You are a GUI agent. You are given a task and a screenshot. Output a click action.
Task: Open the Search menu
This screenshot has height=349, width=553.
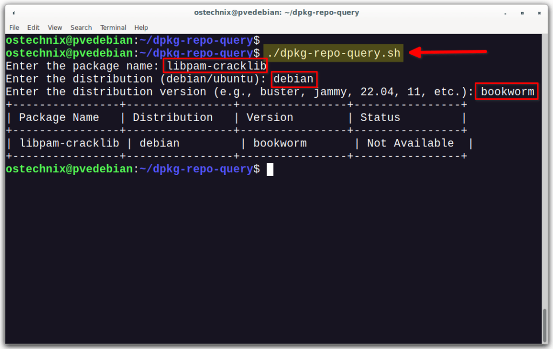[81, 28]
